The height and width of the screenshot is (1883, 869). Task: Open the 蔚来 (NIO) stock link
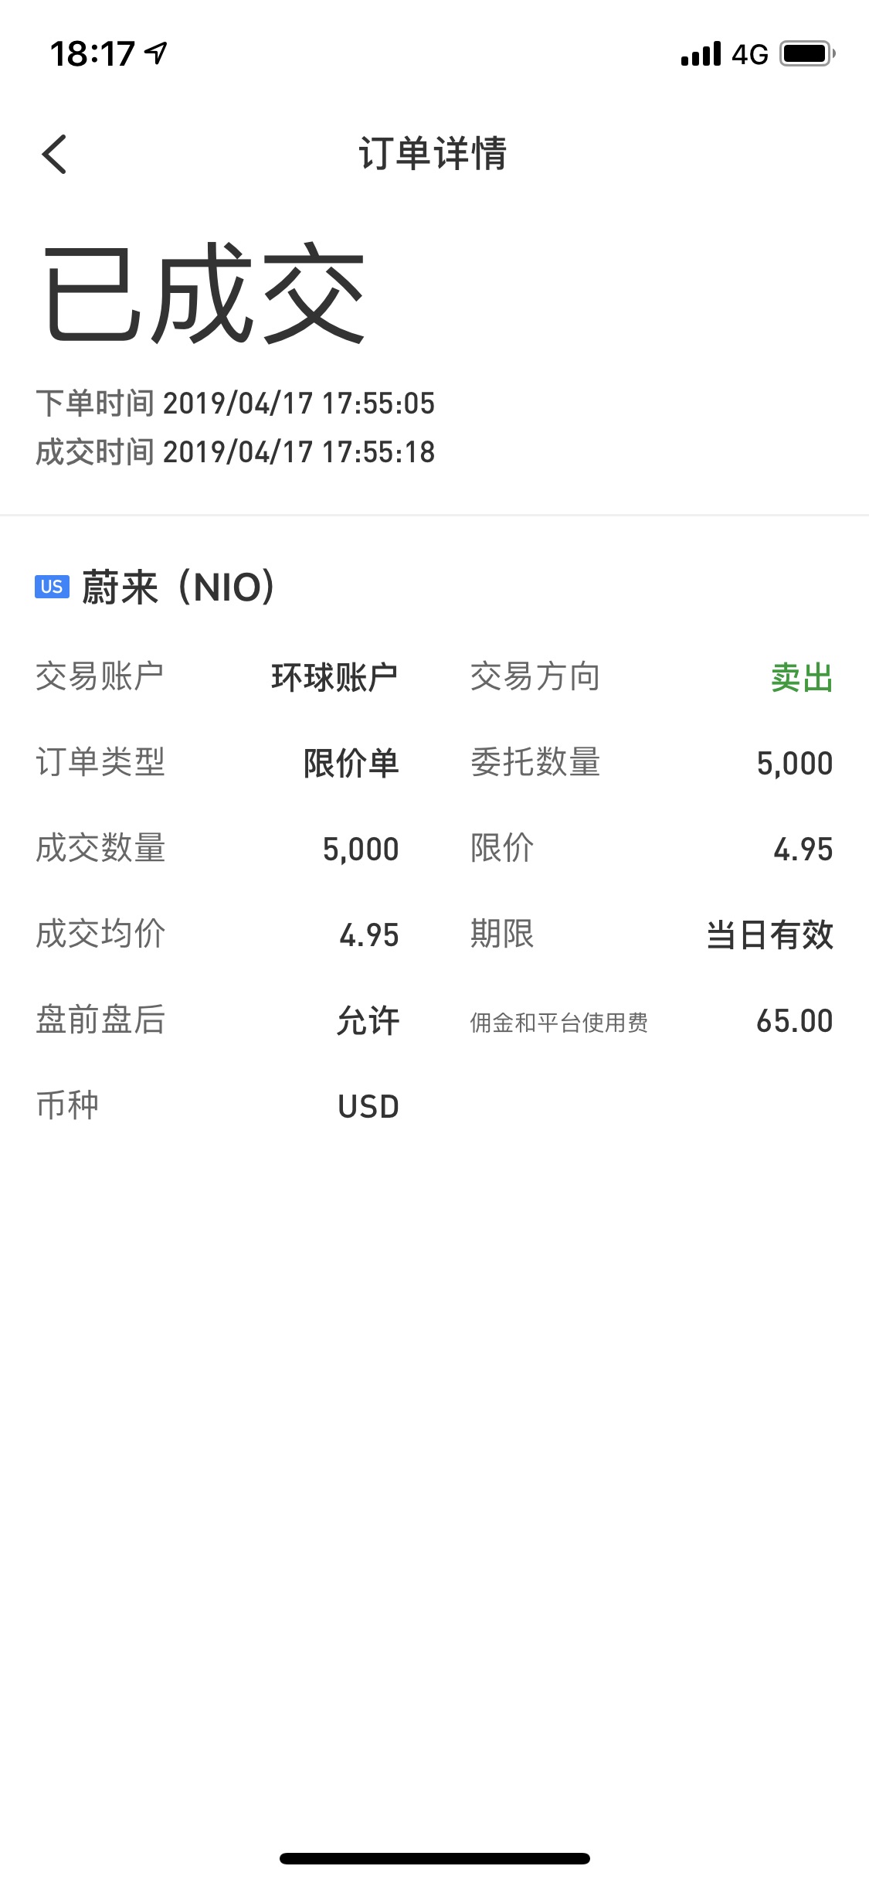(178, 587)
